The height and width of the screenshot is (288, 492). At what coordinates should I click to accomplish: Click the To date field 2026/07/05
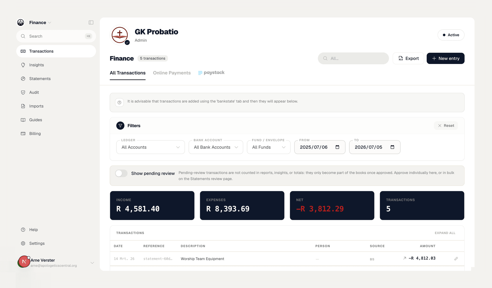point(375,147)
